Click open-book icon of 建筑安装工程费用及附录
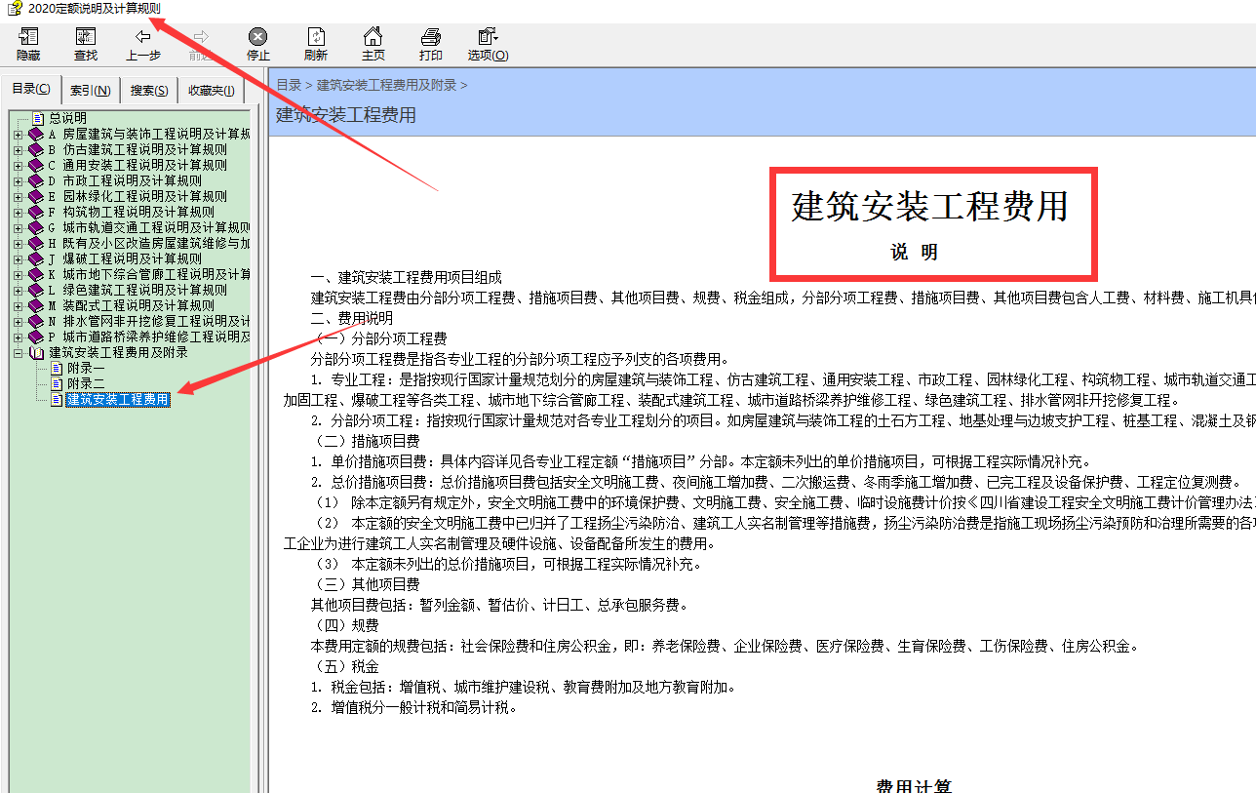Screen dimensions: 1256x793 click(36, 353)
